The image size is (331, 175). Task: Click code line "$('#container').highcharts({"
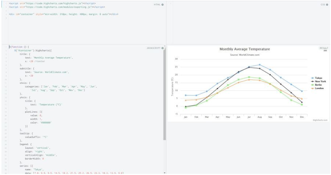(33, 51)
